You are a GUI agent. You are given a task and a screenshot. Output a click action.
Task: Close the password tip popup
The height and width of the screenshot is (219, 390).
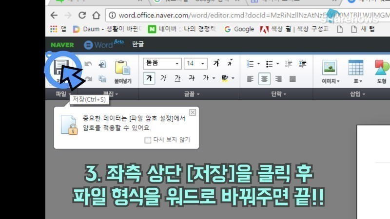[x=193, y=112]
